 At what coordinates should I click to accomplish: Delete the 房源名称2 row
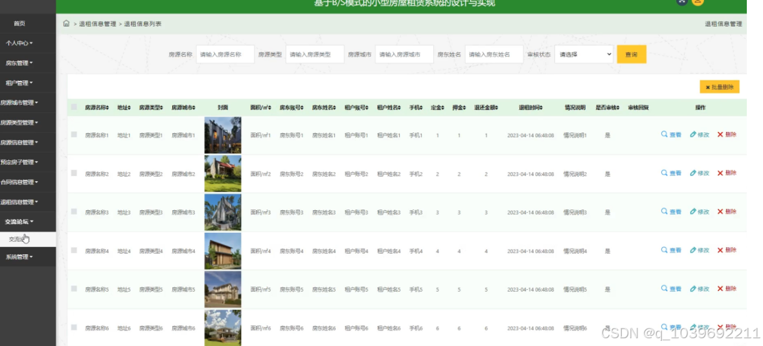pos(727,173)
